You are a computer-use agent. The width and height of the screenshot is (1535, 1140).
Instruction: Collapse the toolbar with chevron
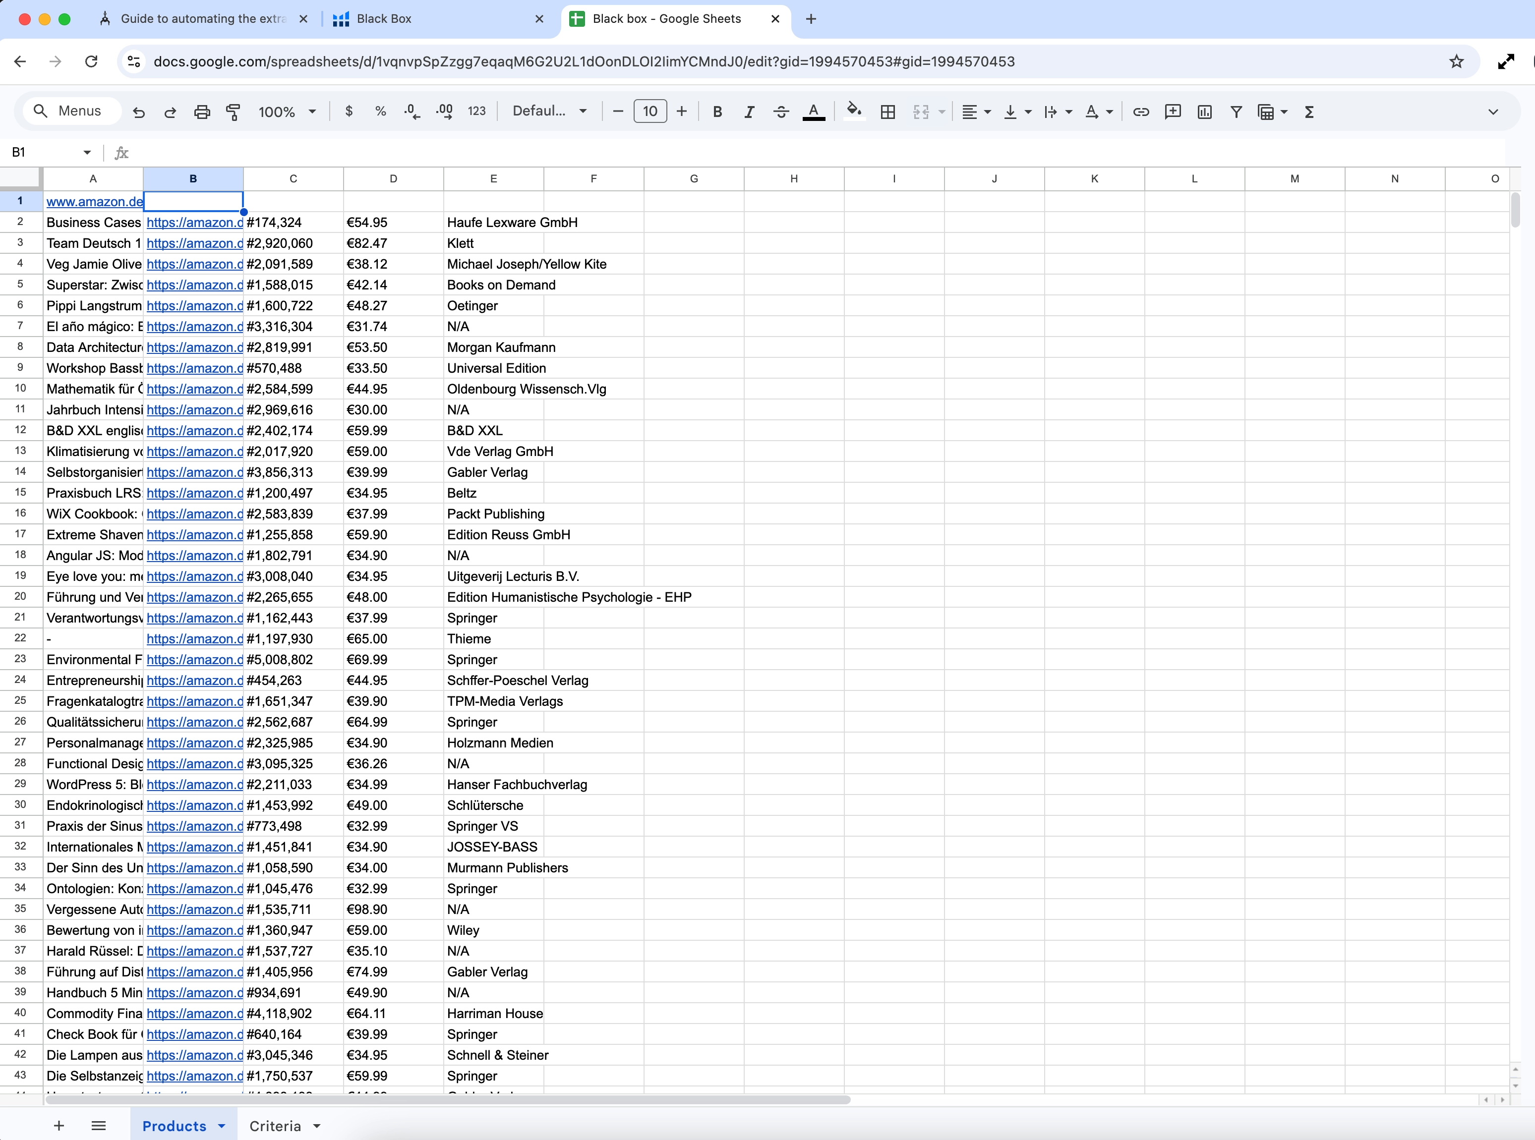tap(1493, 112)
